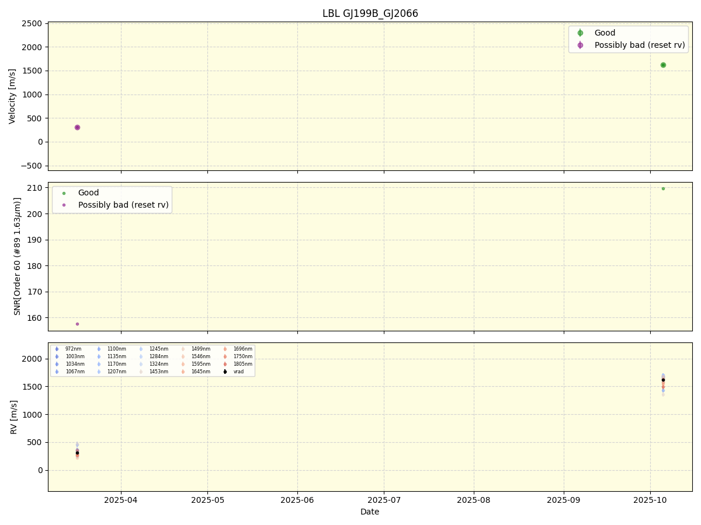701x525 pixels.
Task: Click 'vrad' label in RV legend
Action: (x=238, y=372)
